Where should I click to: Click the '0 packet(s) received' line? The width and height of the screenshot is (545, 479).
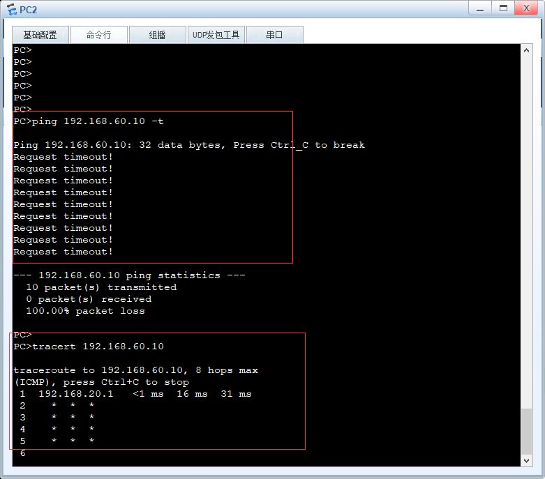(89, 299)
